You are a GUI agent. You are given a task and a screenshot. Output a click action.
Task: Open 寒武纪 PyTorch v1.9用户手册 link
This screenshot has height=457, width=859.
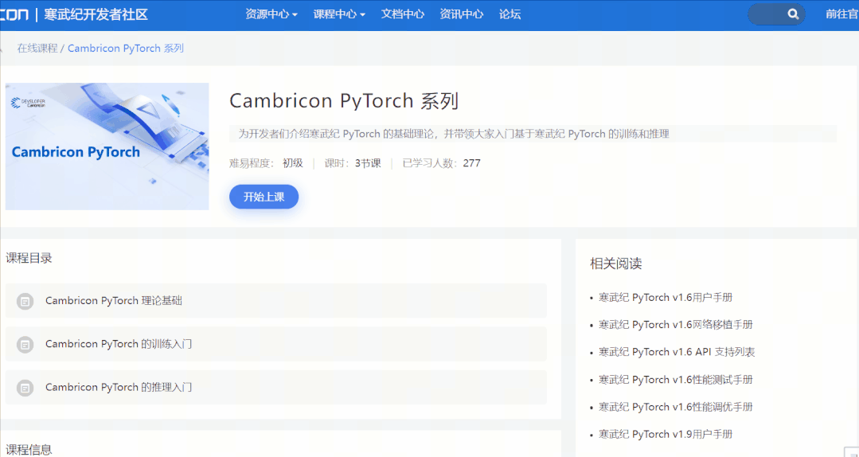666,435
